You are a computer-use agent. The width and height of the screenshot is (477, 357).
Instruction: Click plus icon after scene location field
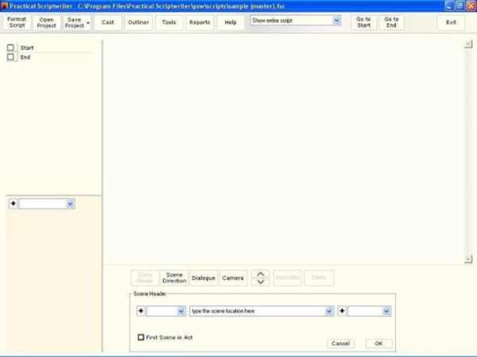click(342, 311)
